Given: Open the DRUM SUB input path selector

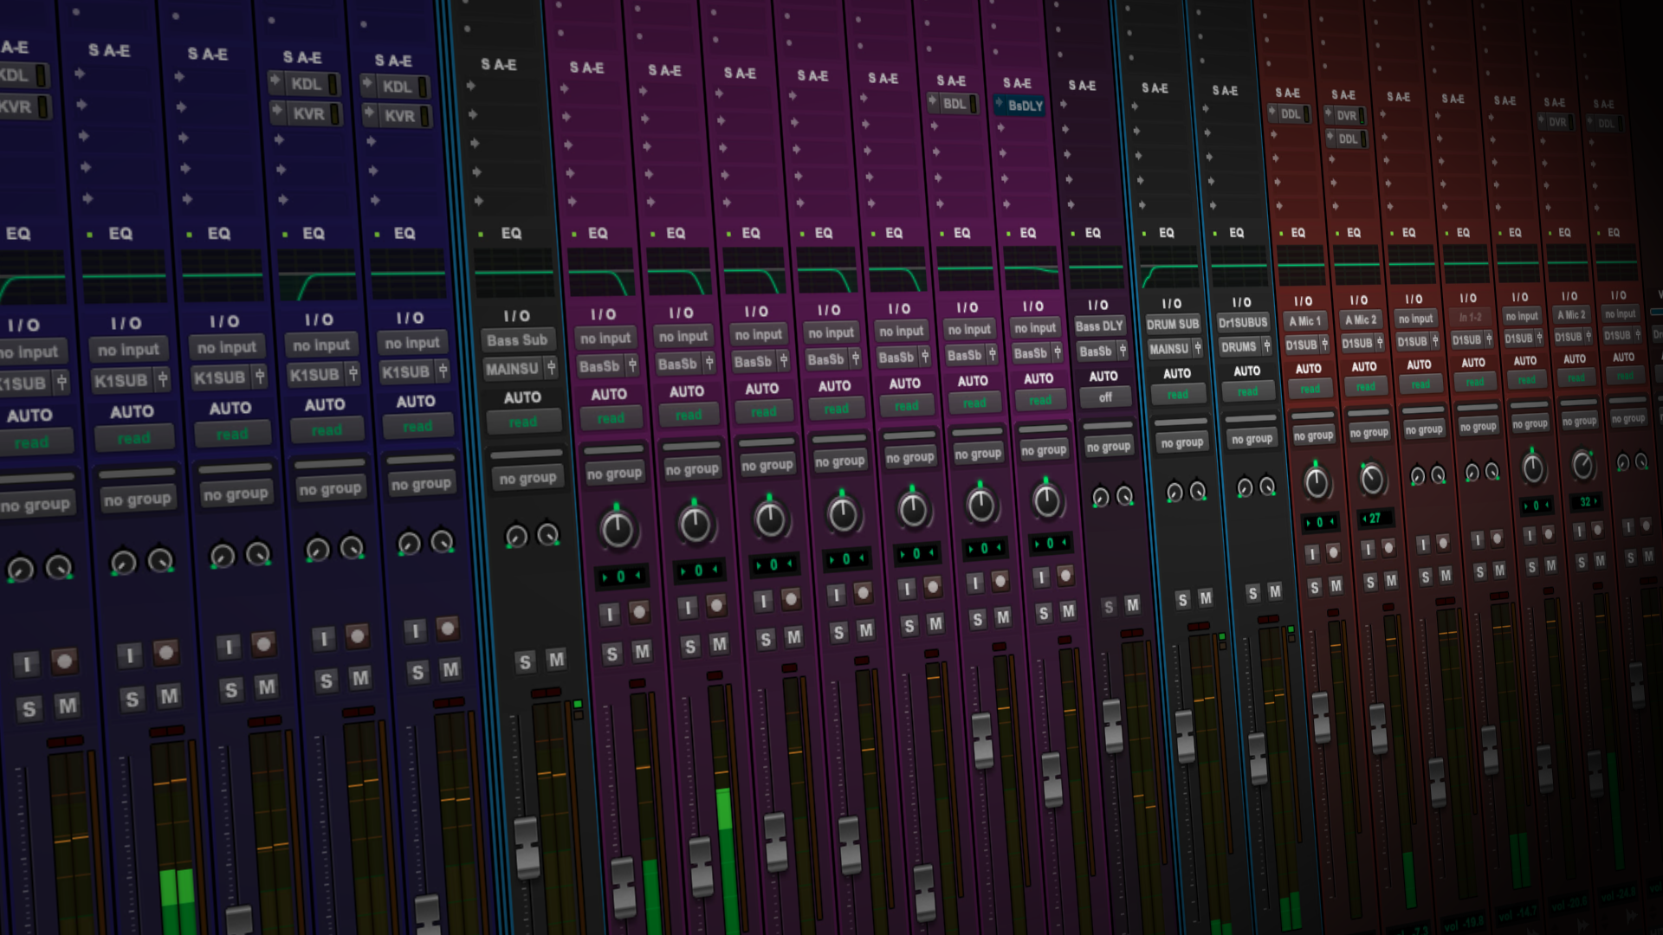Looking at the screenshot, I should point(1173,325).
